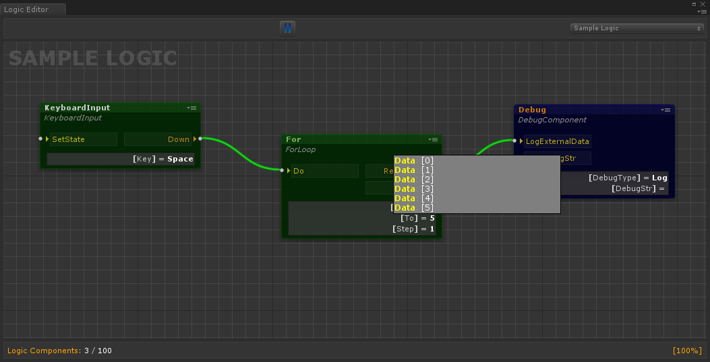
Task: Click the LogExternalData slot on Debug
Action: pyautogui.click(x=558, y=141)
